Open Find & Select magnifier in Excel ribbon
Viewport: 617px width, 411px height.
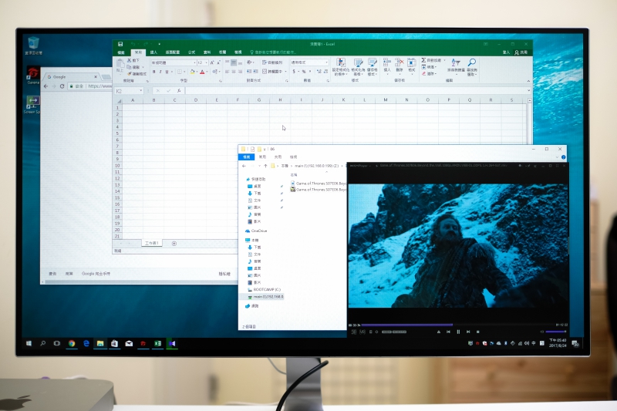tap(470, 63)
